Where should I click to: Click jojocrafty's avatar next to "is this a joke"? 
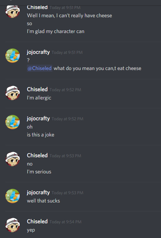(x=13, y=122)
